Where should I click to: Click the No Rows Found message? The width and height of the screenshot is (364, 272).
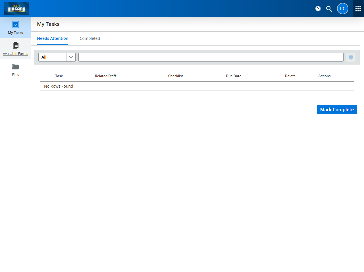tap(59, 86)
